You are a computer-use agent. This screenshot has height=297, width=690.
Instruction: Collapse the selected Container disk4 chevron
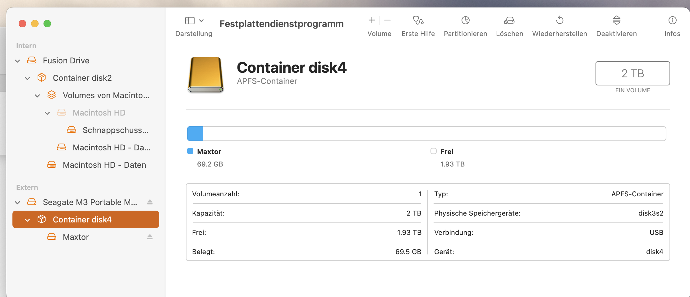(28, 220)
